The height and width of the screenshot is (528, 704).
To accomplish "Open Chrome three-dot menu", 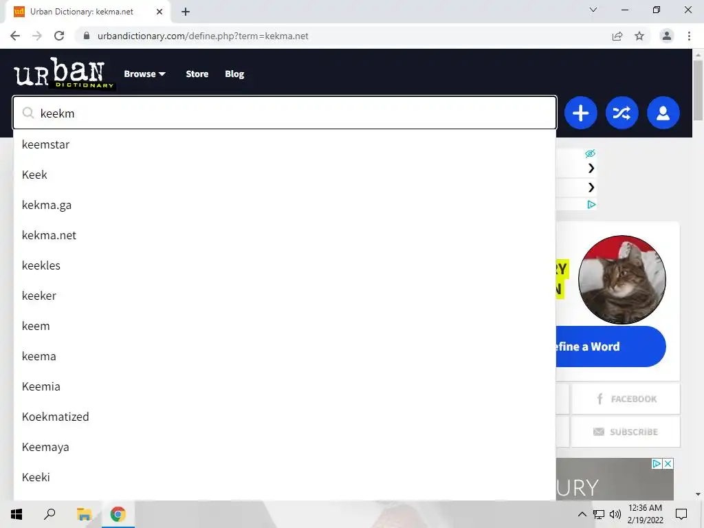I will (689, 36).
